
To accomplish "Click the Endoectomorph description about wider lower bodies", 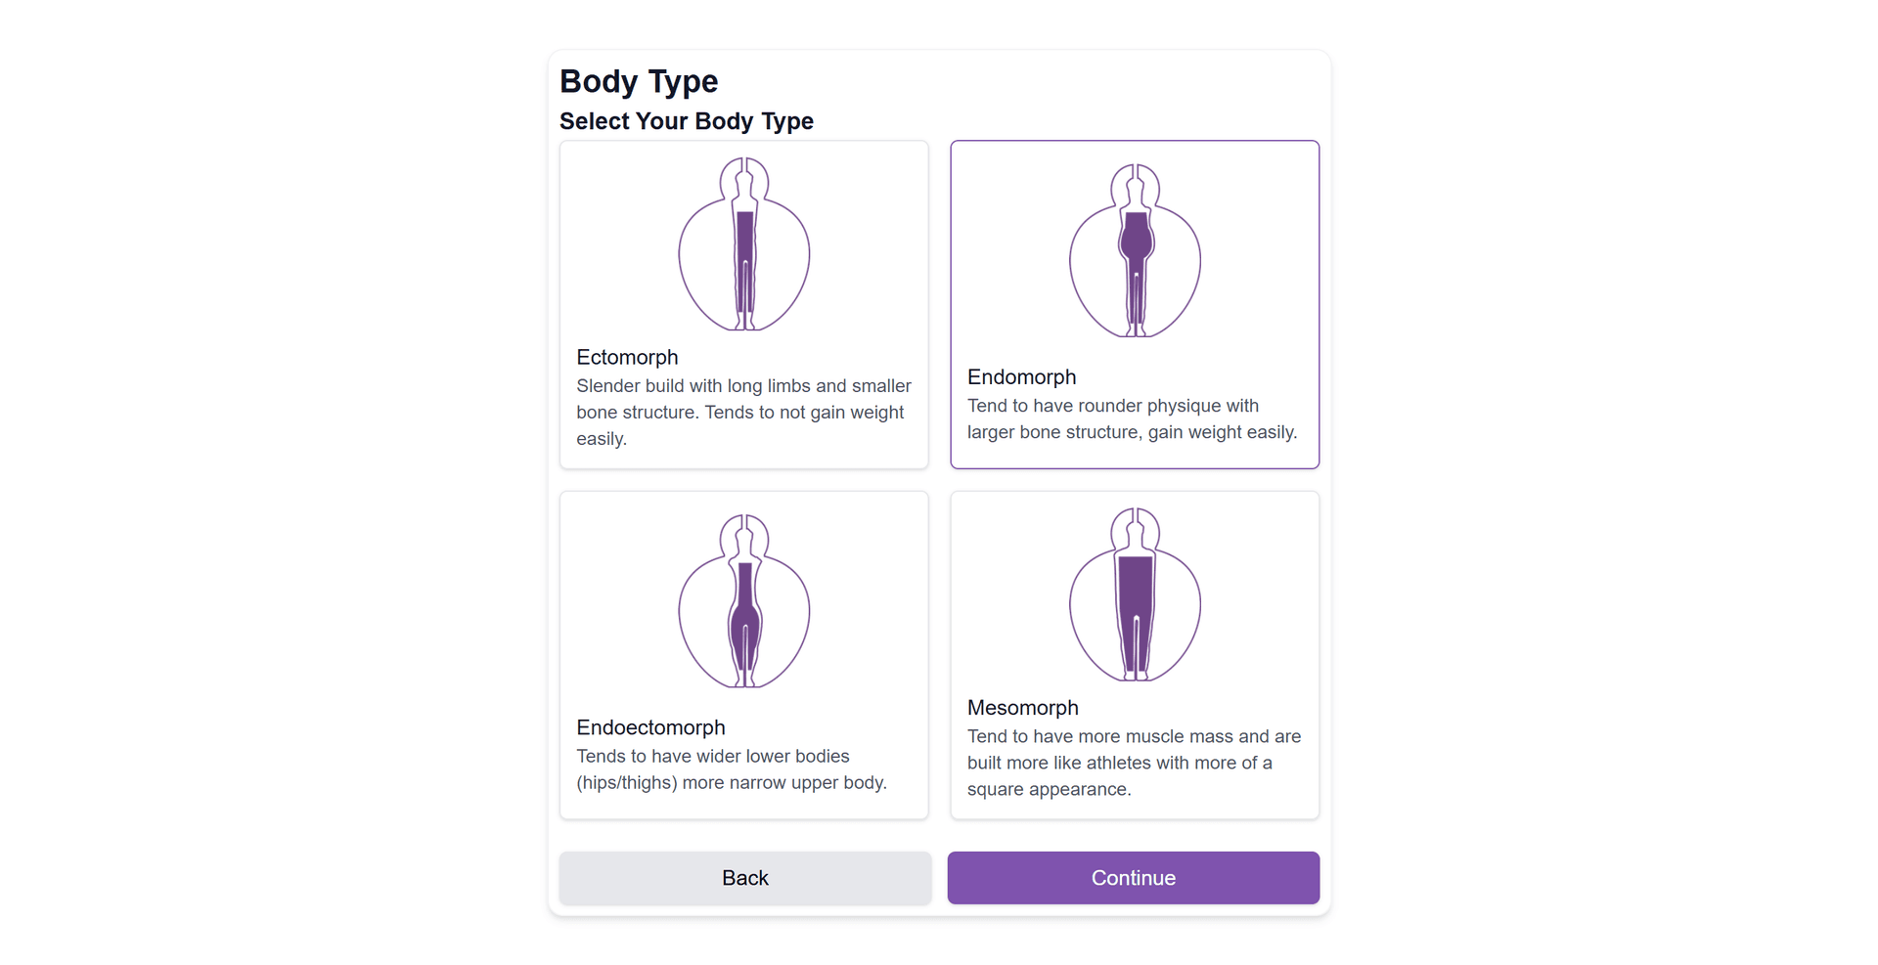I will [x=732, y=769].
